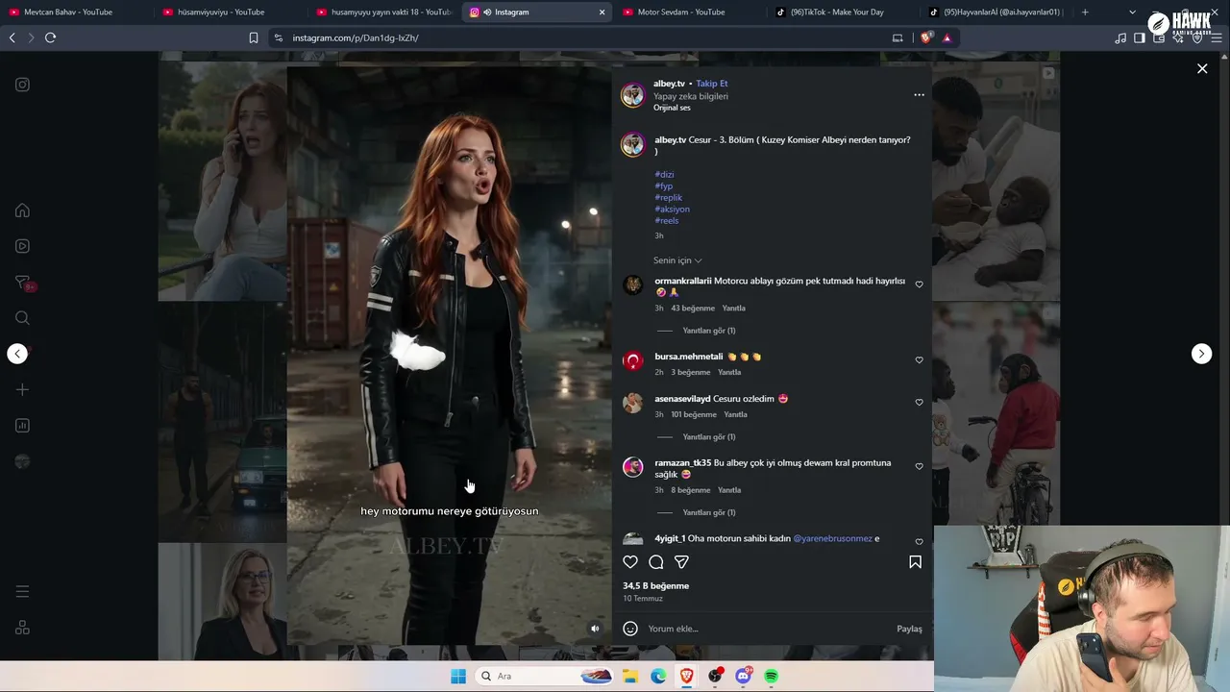Open ormankrallarii's "43 beğenme" likes
The width and height of the screenshot is (1230, 692).
[693, 309]
